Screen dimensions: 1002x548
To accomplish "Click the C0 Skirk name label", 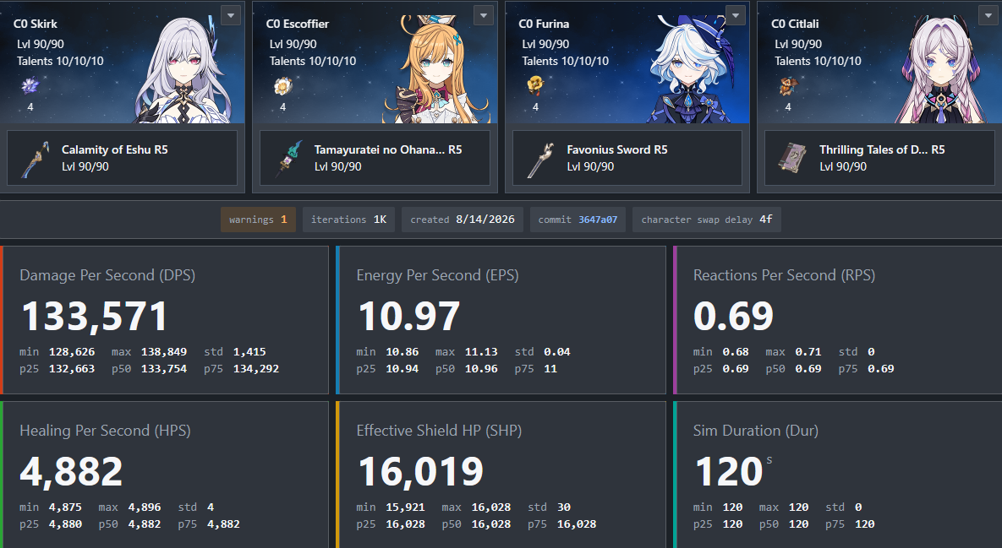I will 36,24.
